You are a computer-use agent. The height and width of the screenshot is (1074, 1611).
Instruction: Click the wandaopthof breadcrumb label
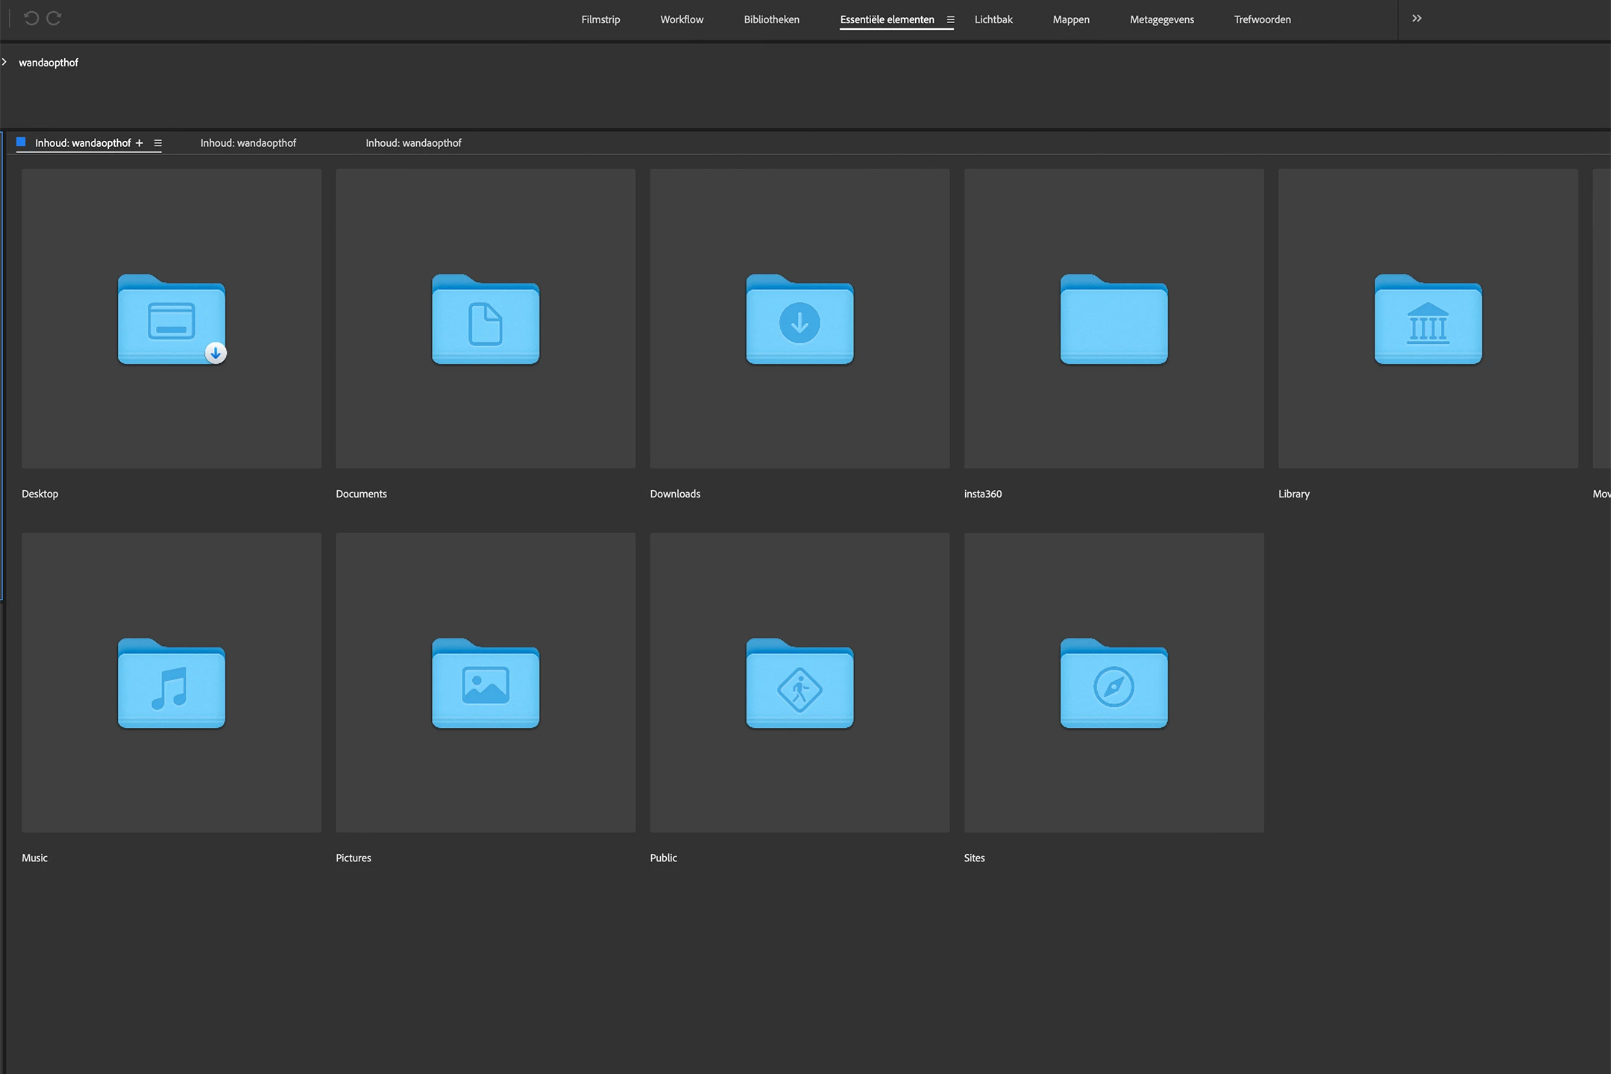coord(48,63)
